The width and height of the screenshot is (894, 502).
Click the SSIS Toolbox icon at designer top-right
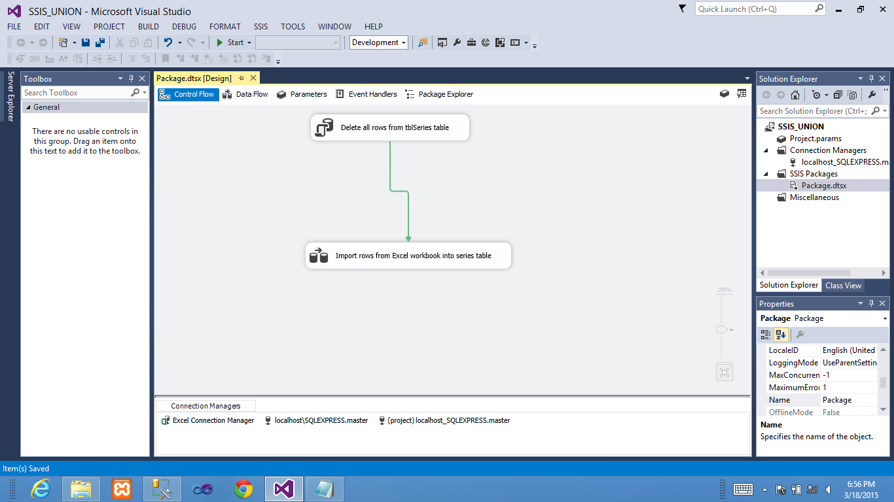tap(724, 93)
